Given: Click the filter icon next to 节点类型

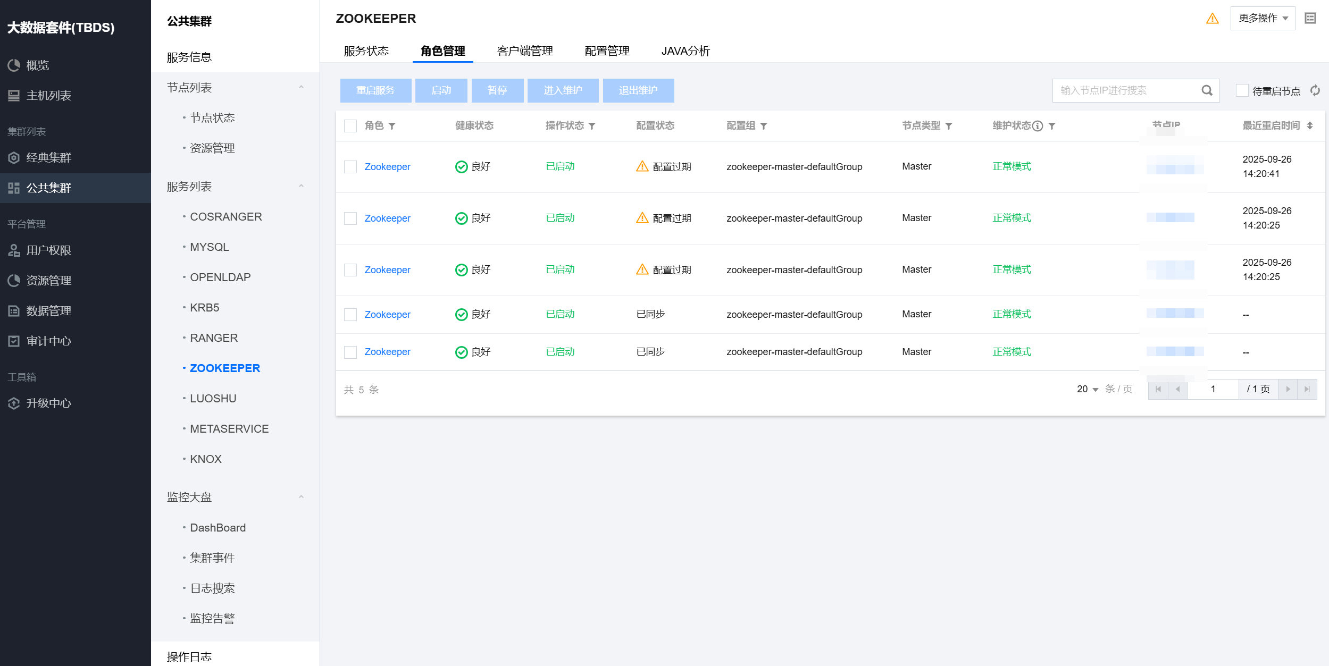Looking at the screenshot, I should click(x=949, y=126).
